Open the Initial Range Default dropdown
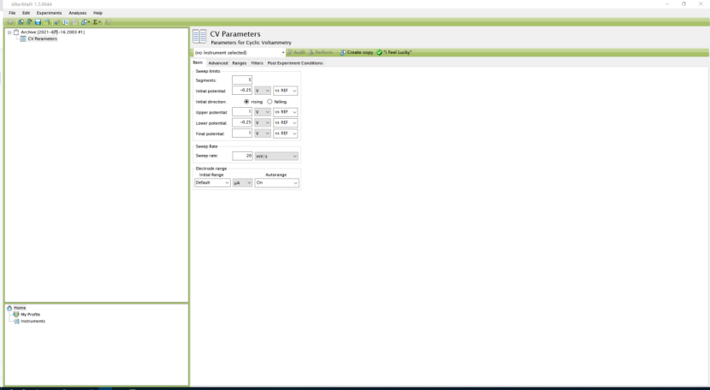 click(212, 182)
